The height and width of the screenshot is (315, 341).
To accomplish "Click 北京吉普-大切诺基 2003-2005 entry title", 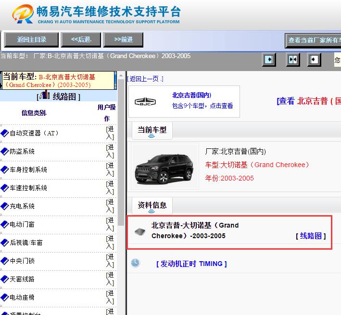I will click(195, 230).
